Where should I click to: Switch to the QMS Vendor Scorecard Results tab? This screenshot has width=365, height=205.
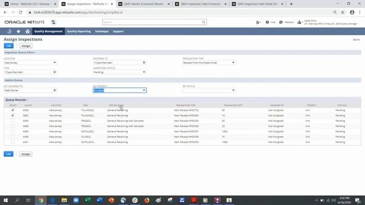(x=143, y=4)
